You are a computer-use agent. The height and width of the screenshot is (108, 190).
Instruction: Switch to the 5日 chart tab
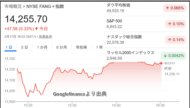coord(25,47)
